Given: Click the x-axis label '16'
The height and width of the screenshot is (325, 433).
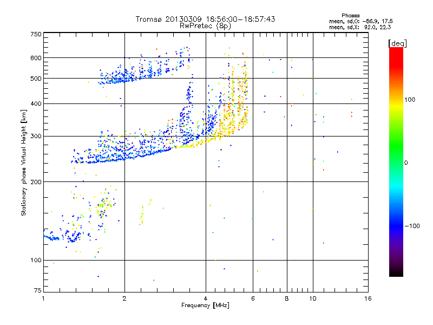Looking at the screenshot, I should click(368, 298).
